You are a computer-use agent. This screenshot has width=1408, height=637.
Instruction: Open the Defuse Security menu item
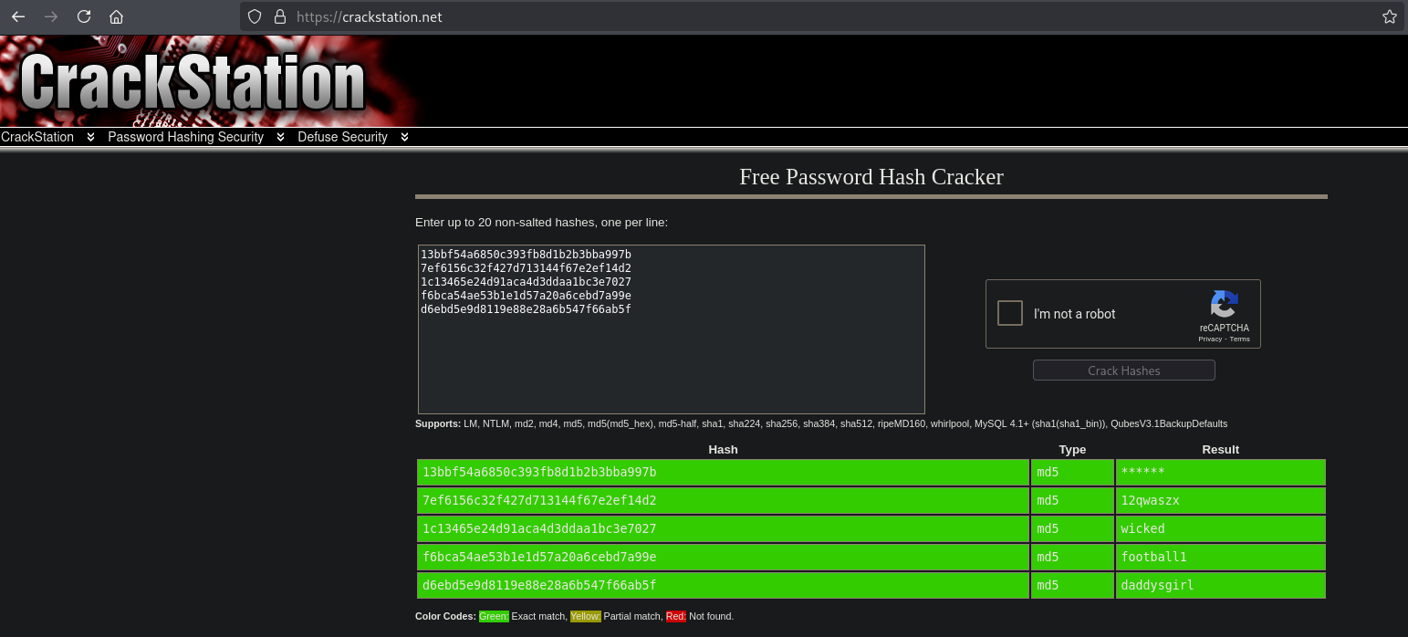pyautogui.click(x=342, y=137)
